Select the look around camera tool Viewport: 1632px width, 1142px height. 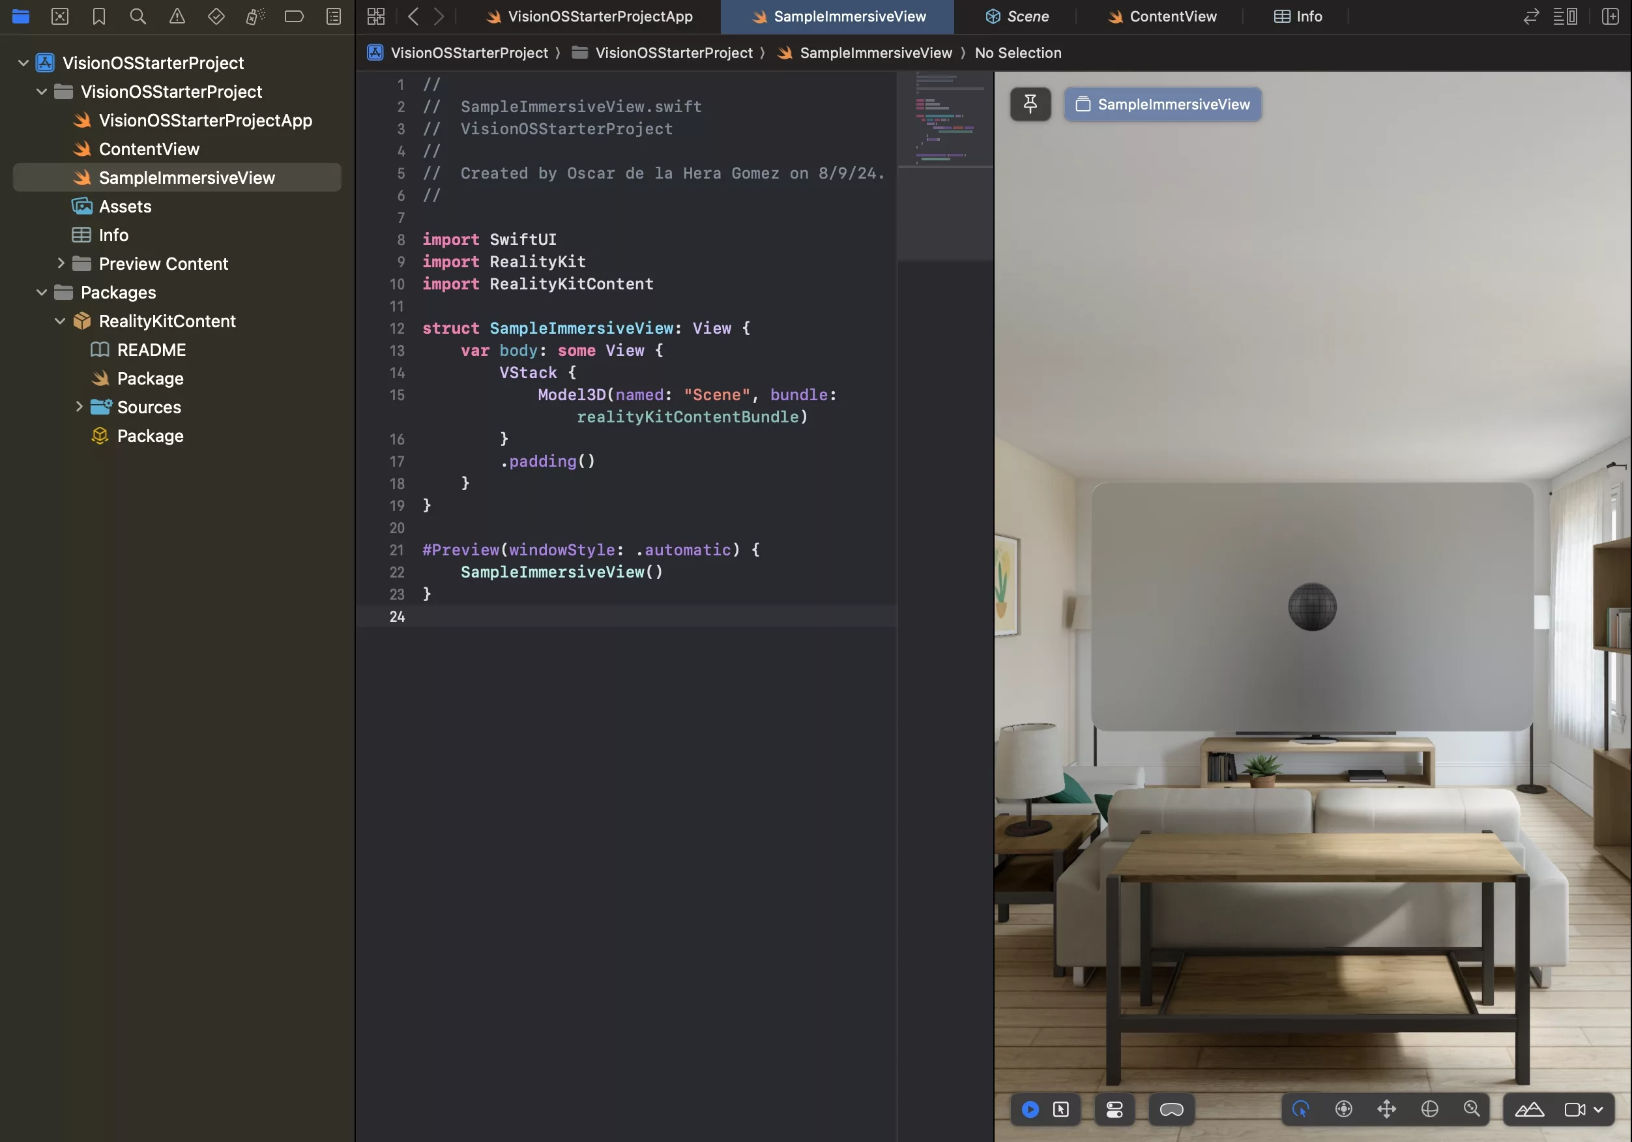click(x=1343, y=1109)
